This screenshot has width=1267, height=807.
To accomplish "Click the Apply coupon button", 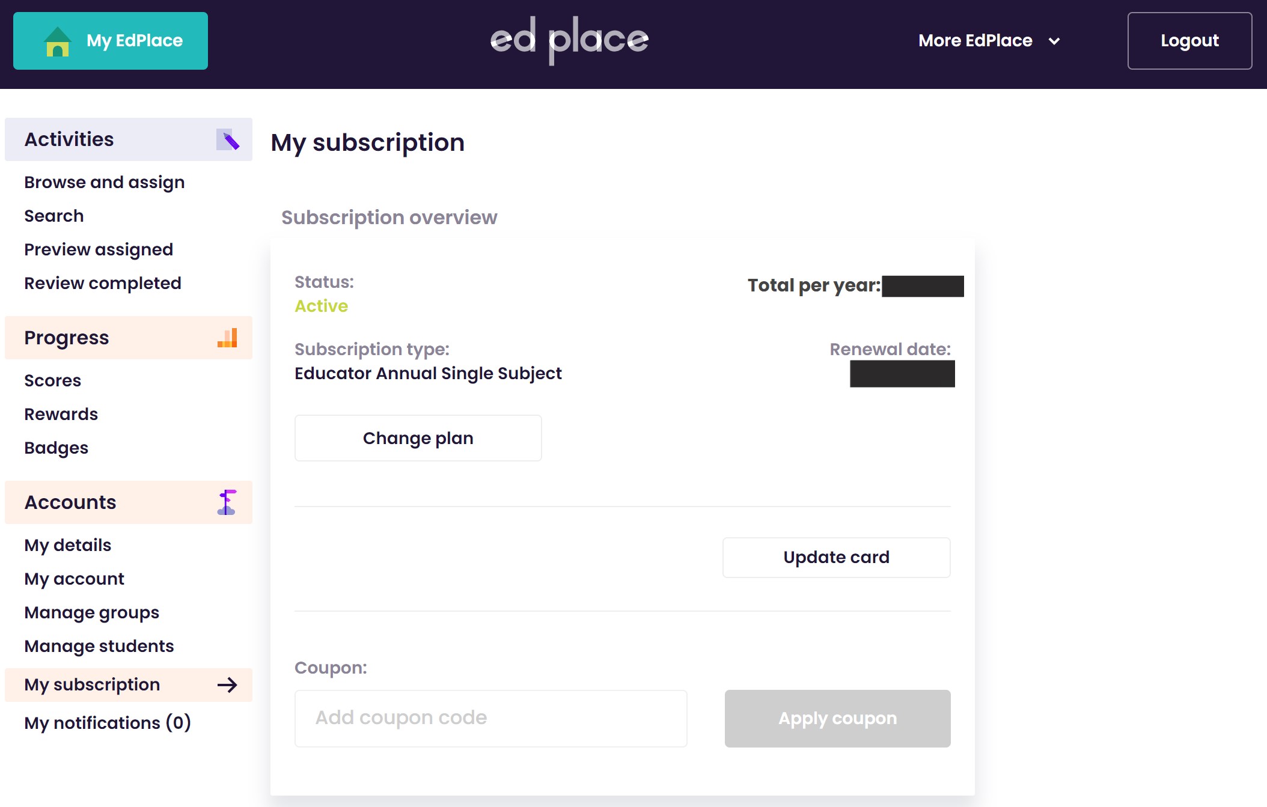I will point(837,719).
